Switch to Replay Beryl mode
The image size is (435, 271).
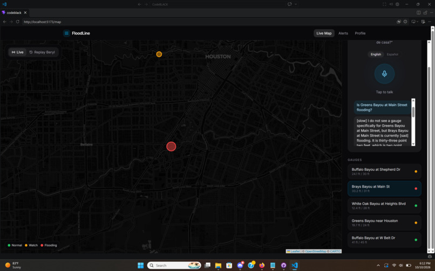point(42,52)
